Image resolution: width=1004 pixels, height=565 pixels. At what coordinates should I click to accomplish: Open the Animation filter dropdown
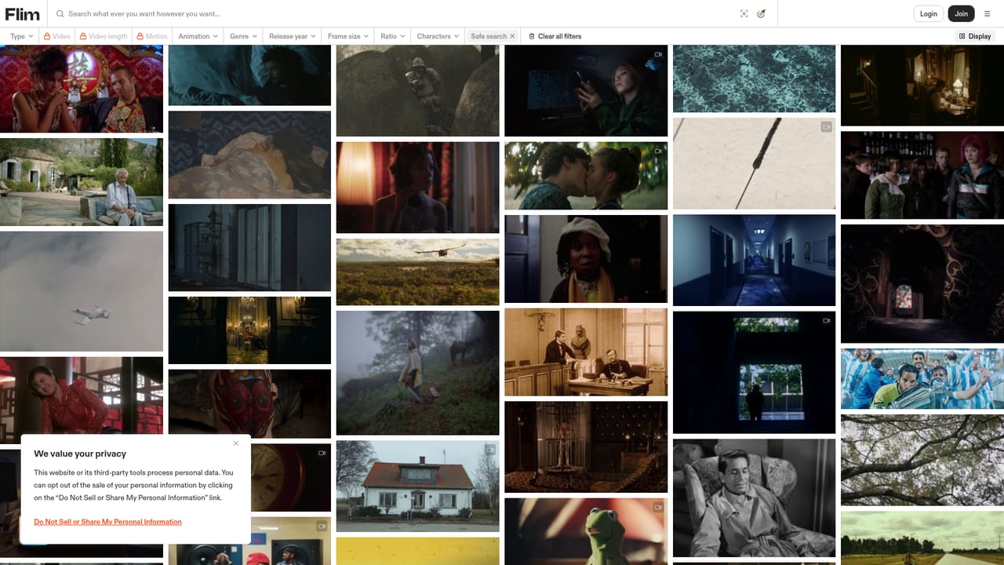point(198,36)
